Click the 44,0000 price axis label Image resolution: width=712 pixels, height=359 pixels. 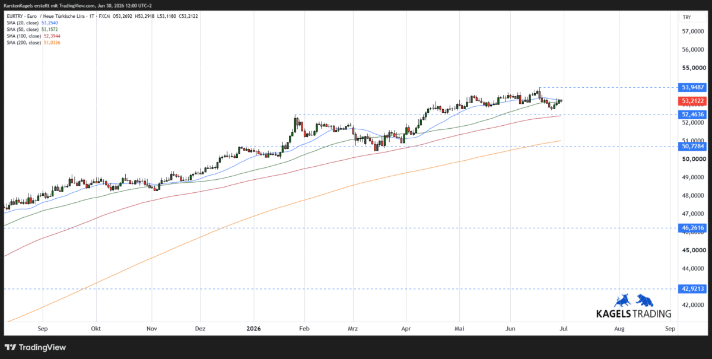point(693,269)
